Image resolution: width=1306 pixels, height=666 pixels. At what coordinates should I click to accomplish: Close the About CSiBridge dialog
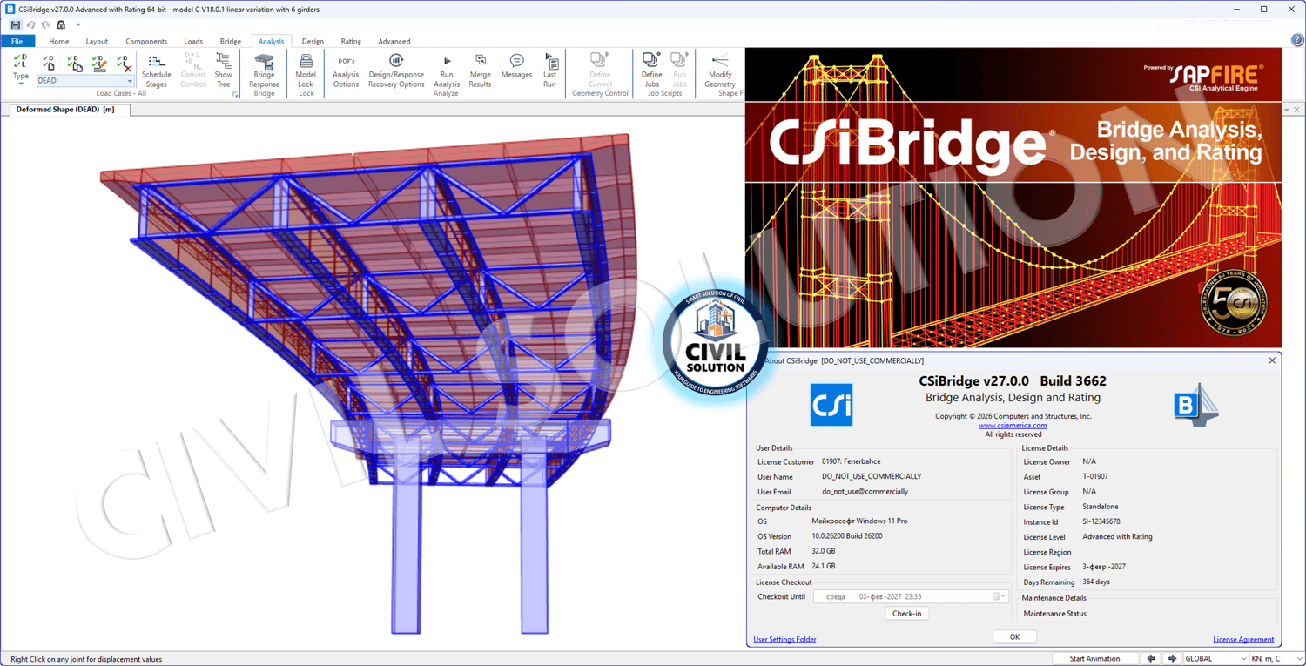click(x=1272, y=360)
